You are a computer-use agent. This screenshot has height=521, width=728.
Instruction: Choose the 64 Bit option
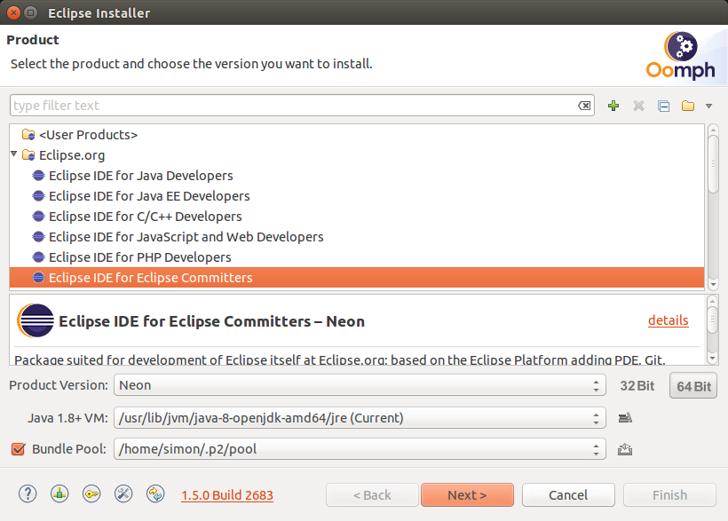(x=693, y=386)
